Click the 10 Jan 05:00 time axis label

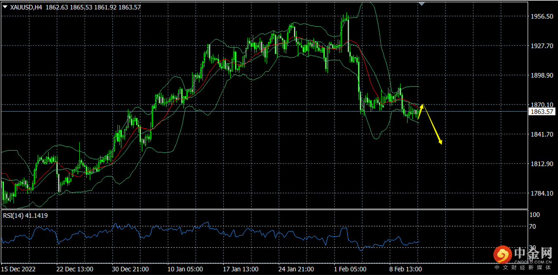click(185, 269)
